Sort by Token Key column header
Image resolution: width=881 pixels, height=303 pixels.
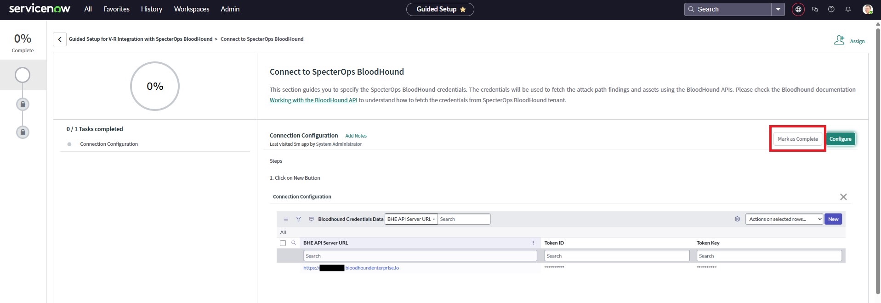click(x=708, y=243)
